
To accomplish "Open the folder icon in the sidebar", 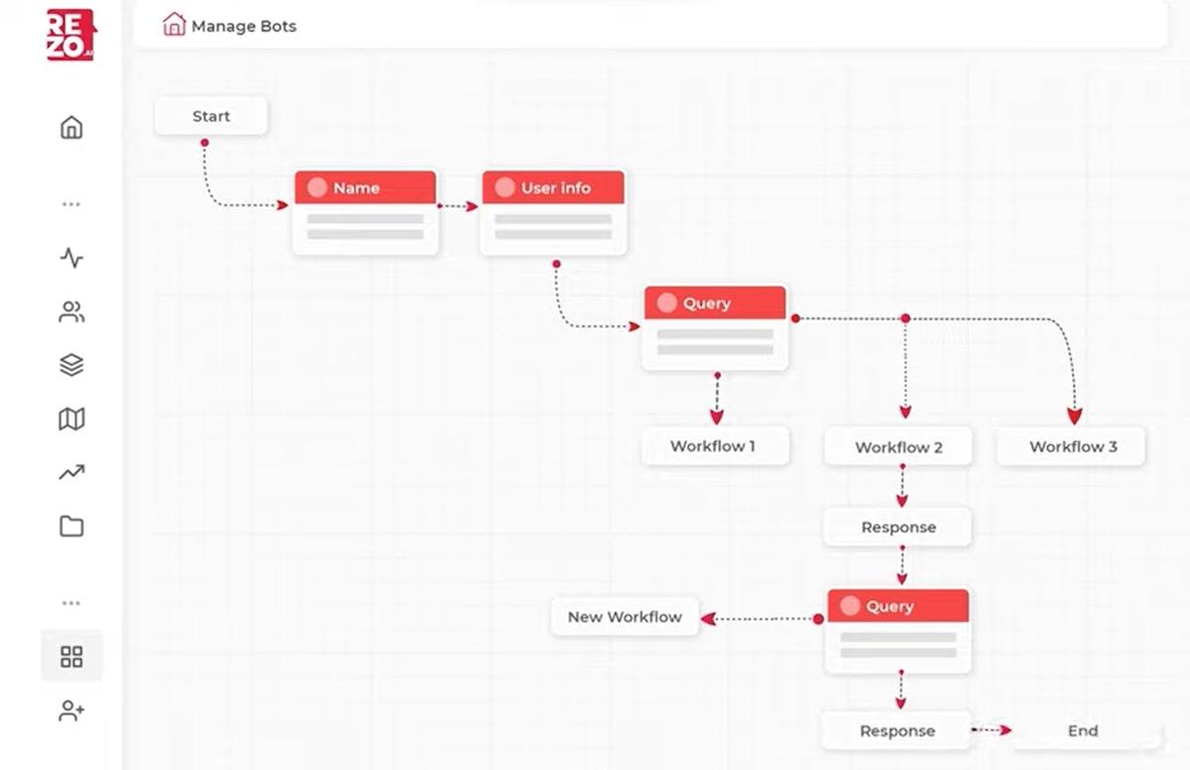I will pos(71,526).
